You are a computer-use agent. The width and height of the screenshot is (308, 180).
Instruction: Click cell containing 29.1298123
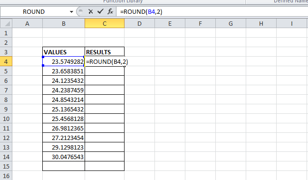pos(64,147)
